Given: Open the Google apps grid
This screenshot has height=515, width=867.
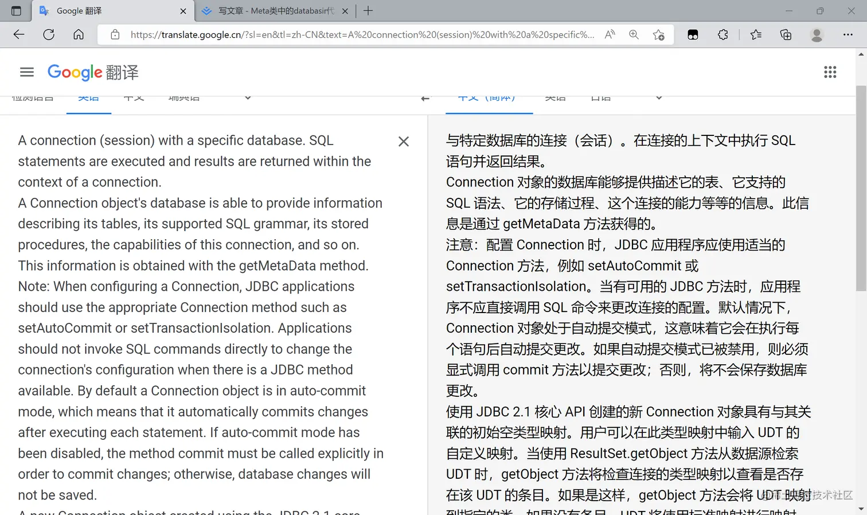Looking at the screenshot, I should (830, 72).
